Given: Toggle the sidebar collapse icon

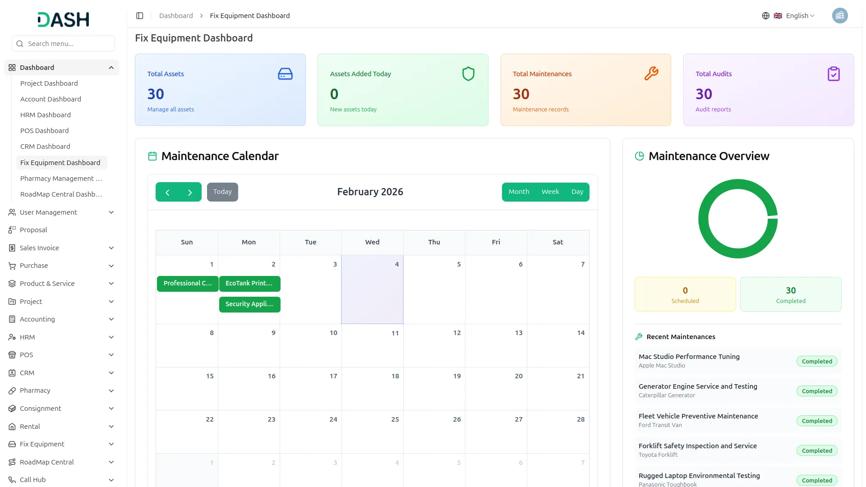Looking at the screenshot, I should coord(140,16).
